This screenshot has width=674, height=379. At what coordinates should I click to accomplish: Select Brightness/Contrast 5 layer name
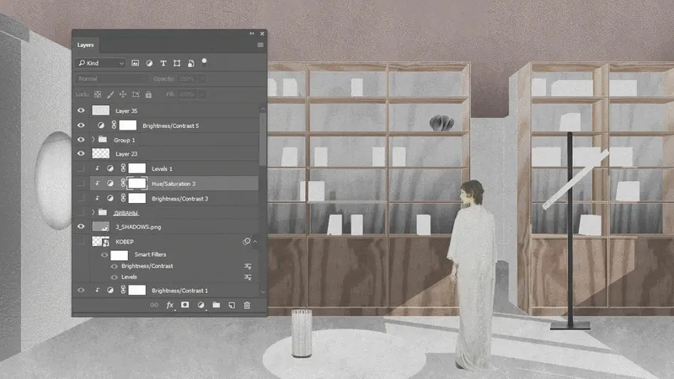pyautogui.click(x=171, y=125)
